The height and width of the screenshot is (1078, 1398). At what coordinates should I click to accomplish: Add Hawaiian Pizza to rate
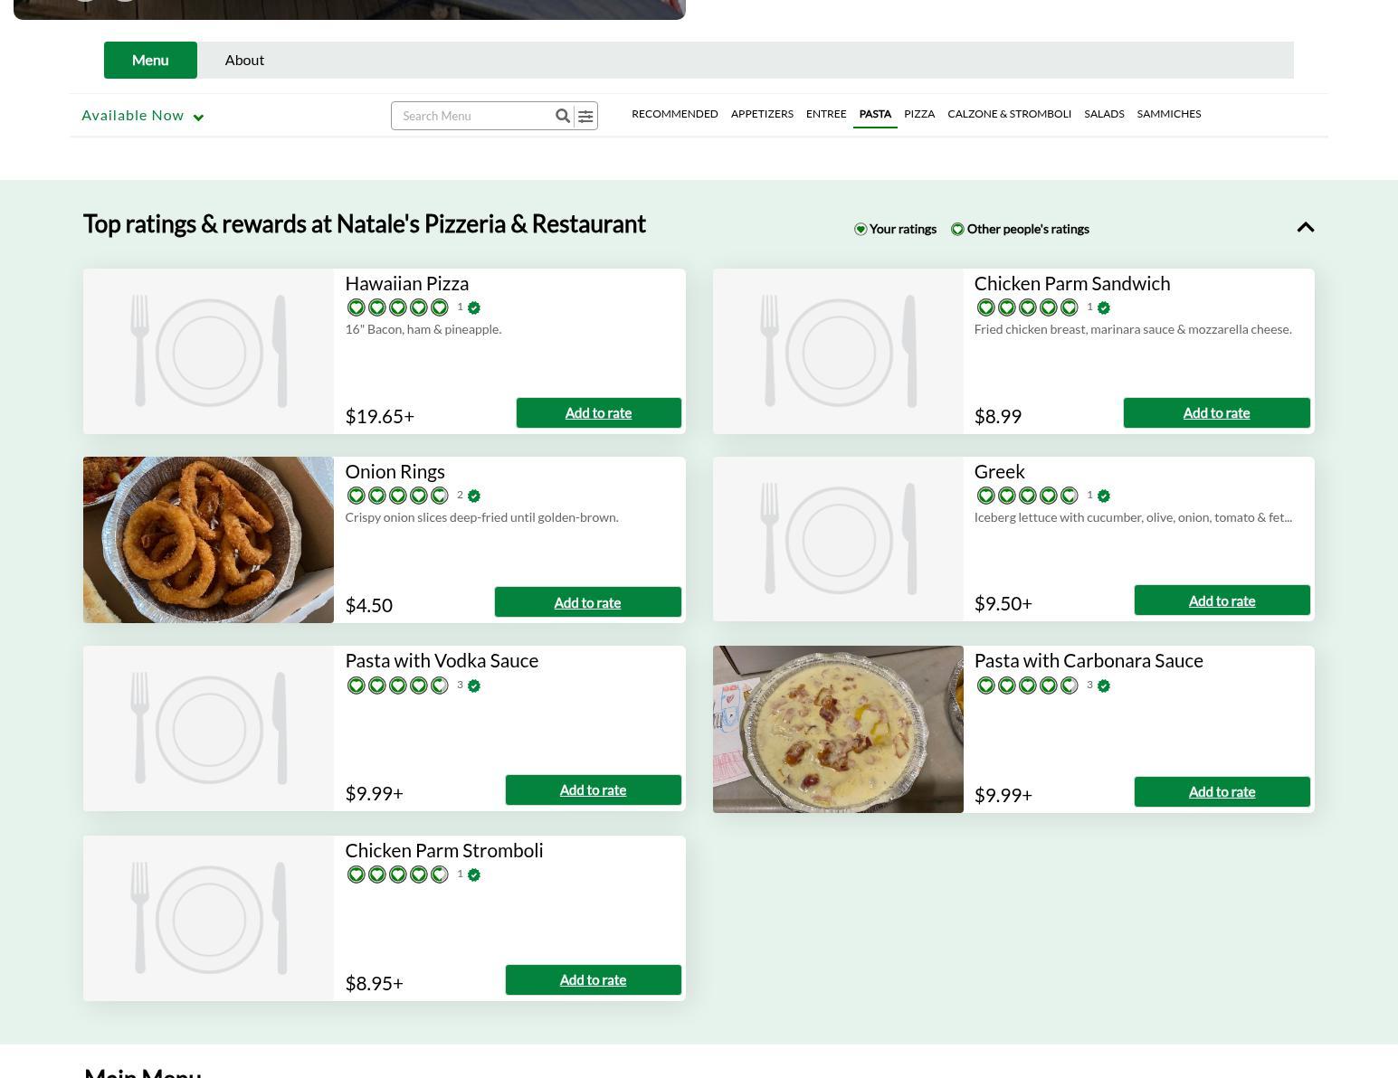(598, 413)
